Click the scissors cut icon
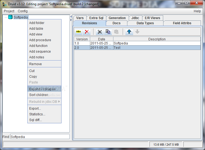This screenshot has width=205, height=150. (x=100, y=32)
